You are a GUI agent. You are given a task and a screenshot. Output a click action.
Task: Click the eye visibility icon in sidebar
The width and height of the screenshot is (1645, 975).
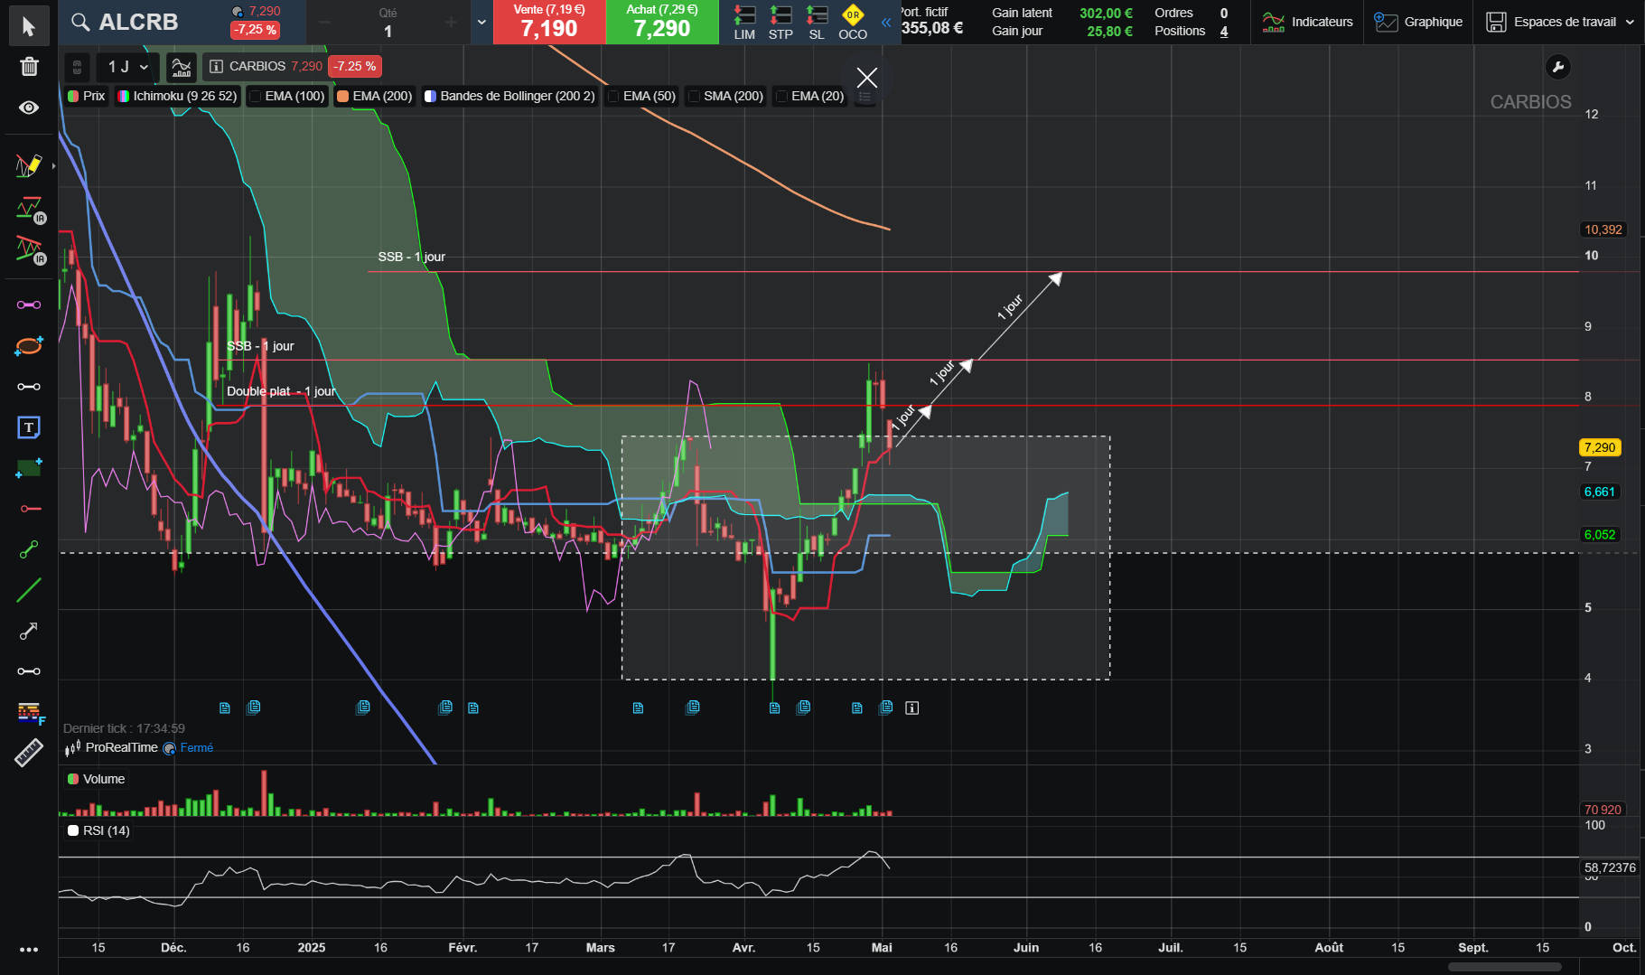[x=29, y=108]
